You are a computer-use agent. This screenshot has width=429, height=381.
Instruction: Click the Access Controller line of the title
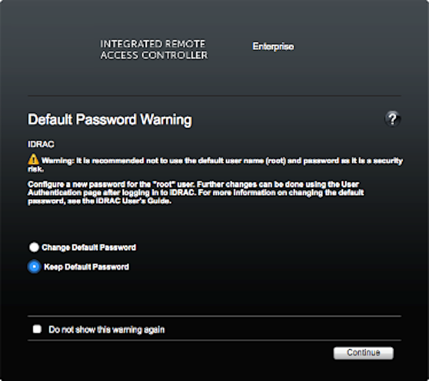pos(154,56)
